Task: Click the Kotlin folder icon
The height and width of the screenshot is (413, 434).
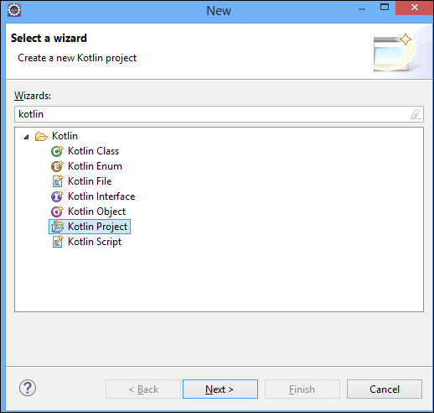Action: point(41,137)
